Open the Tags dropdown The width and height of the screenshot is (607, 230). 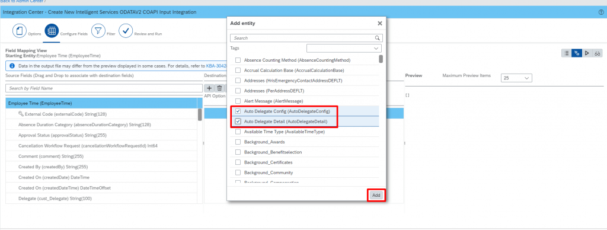coord(344,49)
